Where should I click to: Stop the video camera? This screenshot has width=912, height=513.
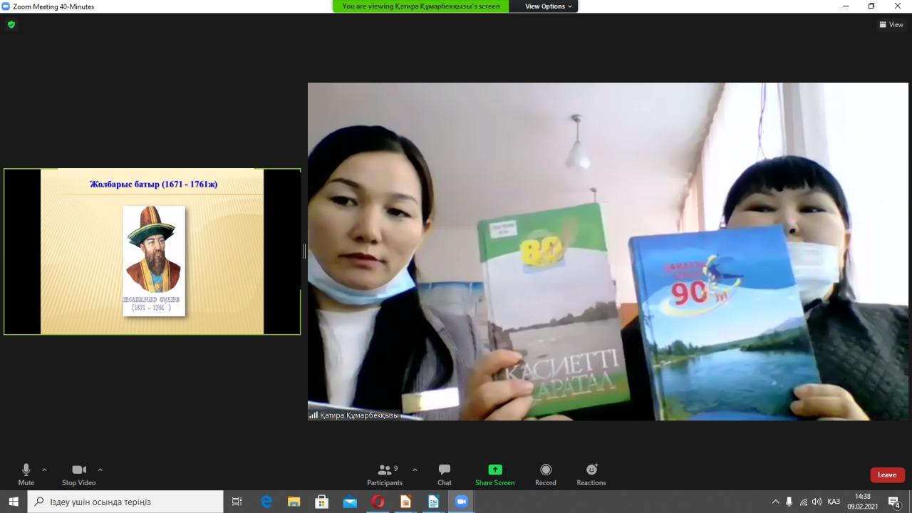click(x=78, y=474)
